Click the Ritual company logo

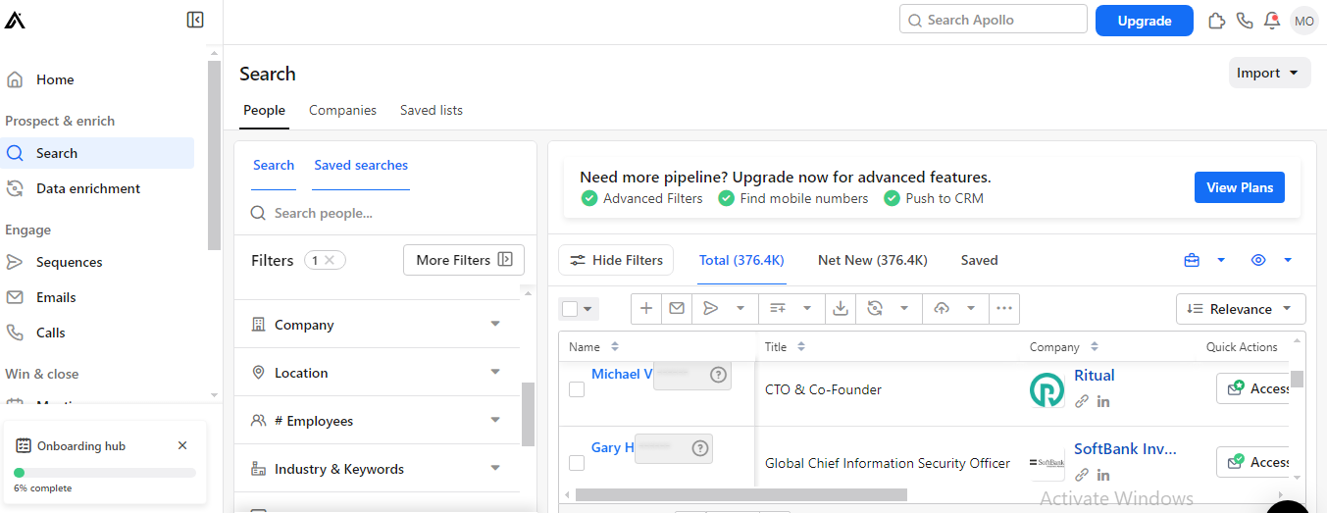click(x=1046, y=389)
